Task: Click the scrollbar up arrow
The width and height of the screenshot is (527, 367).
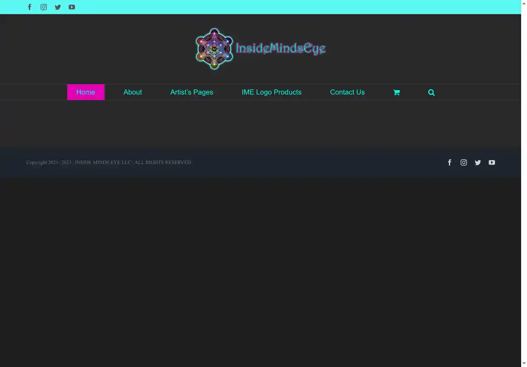Action: point(524,3)
